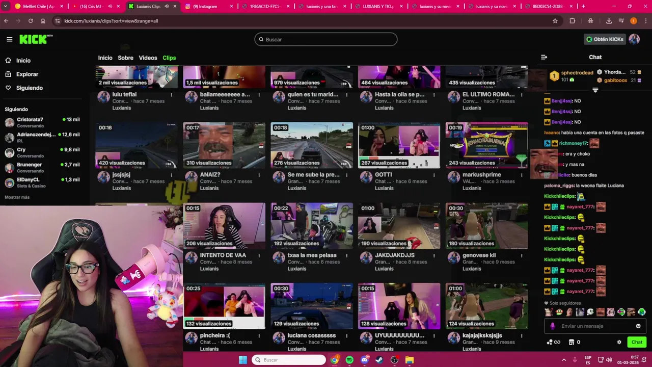The width and height of the screenshot is (652, 367).
Task: Open options menu for EL ULTIMO ROMA clip
Action: coord(522,95)
